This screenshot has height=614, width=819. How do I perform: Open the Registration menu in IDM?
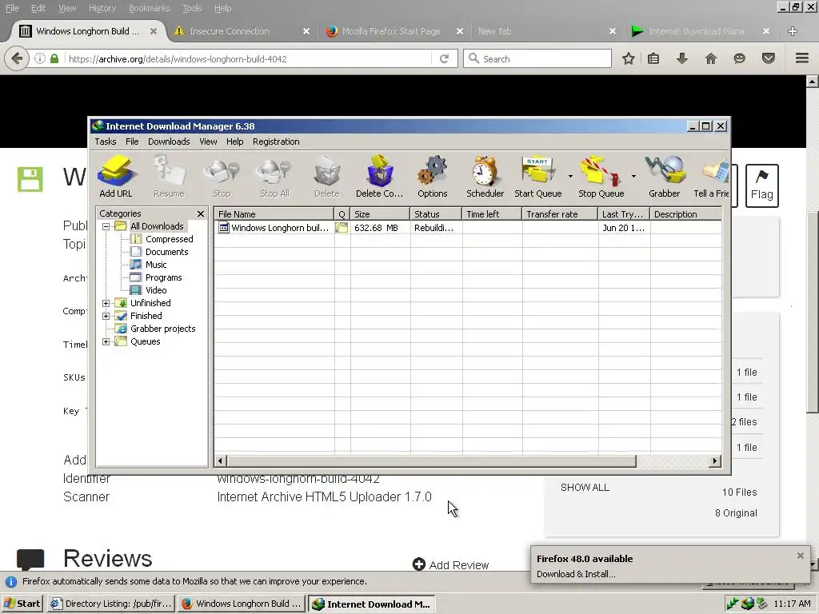pyautogui.click(x=276, y=142)
